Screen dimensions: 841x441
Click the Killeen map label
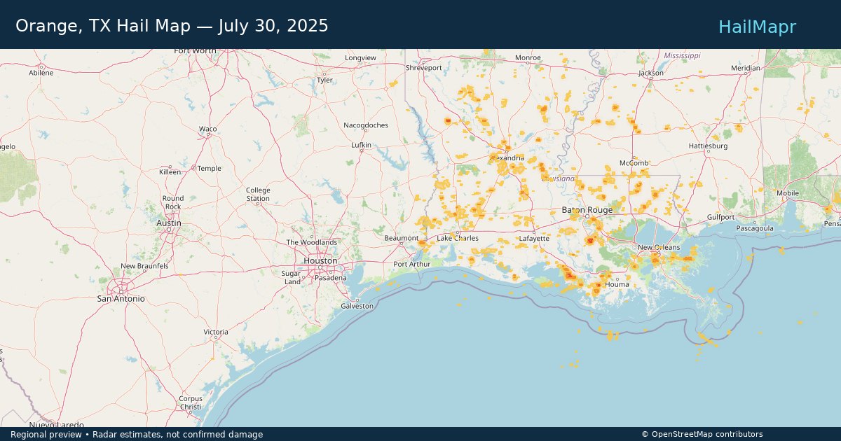coord(170,171)
